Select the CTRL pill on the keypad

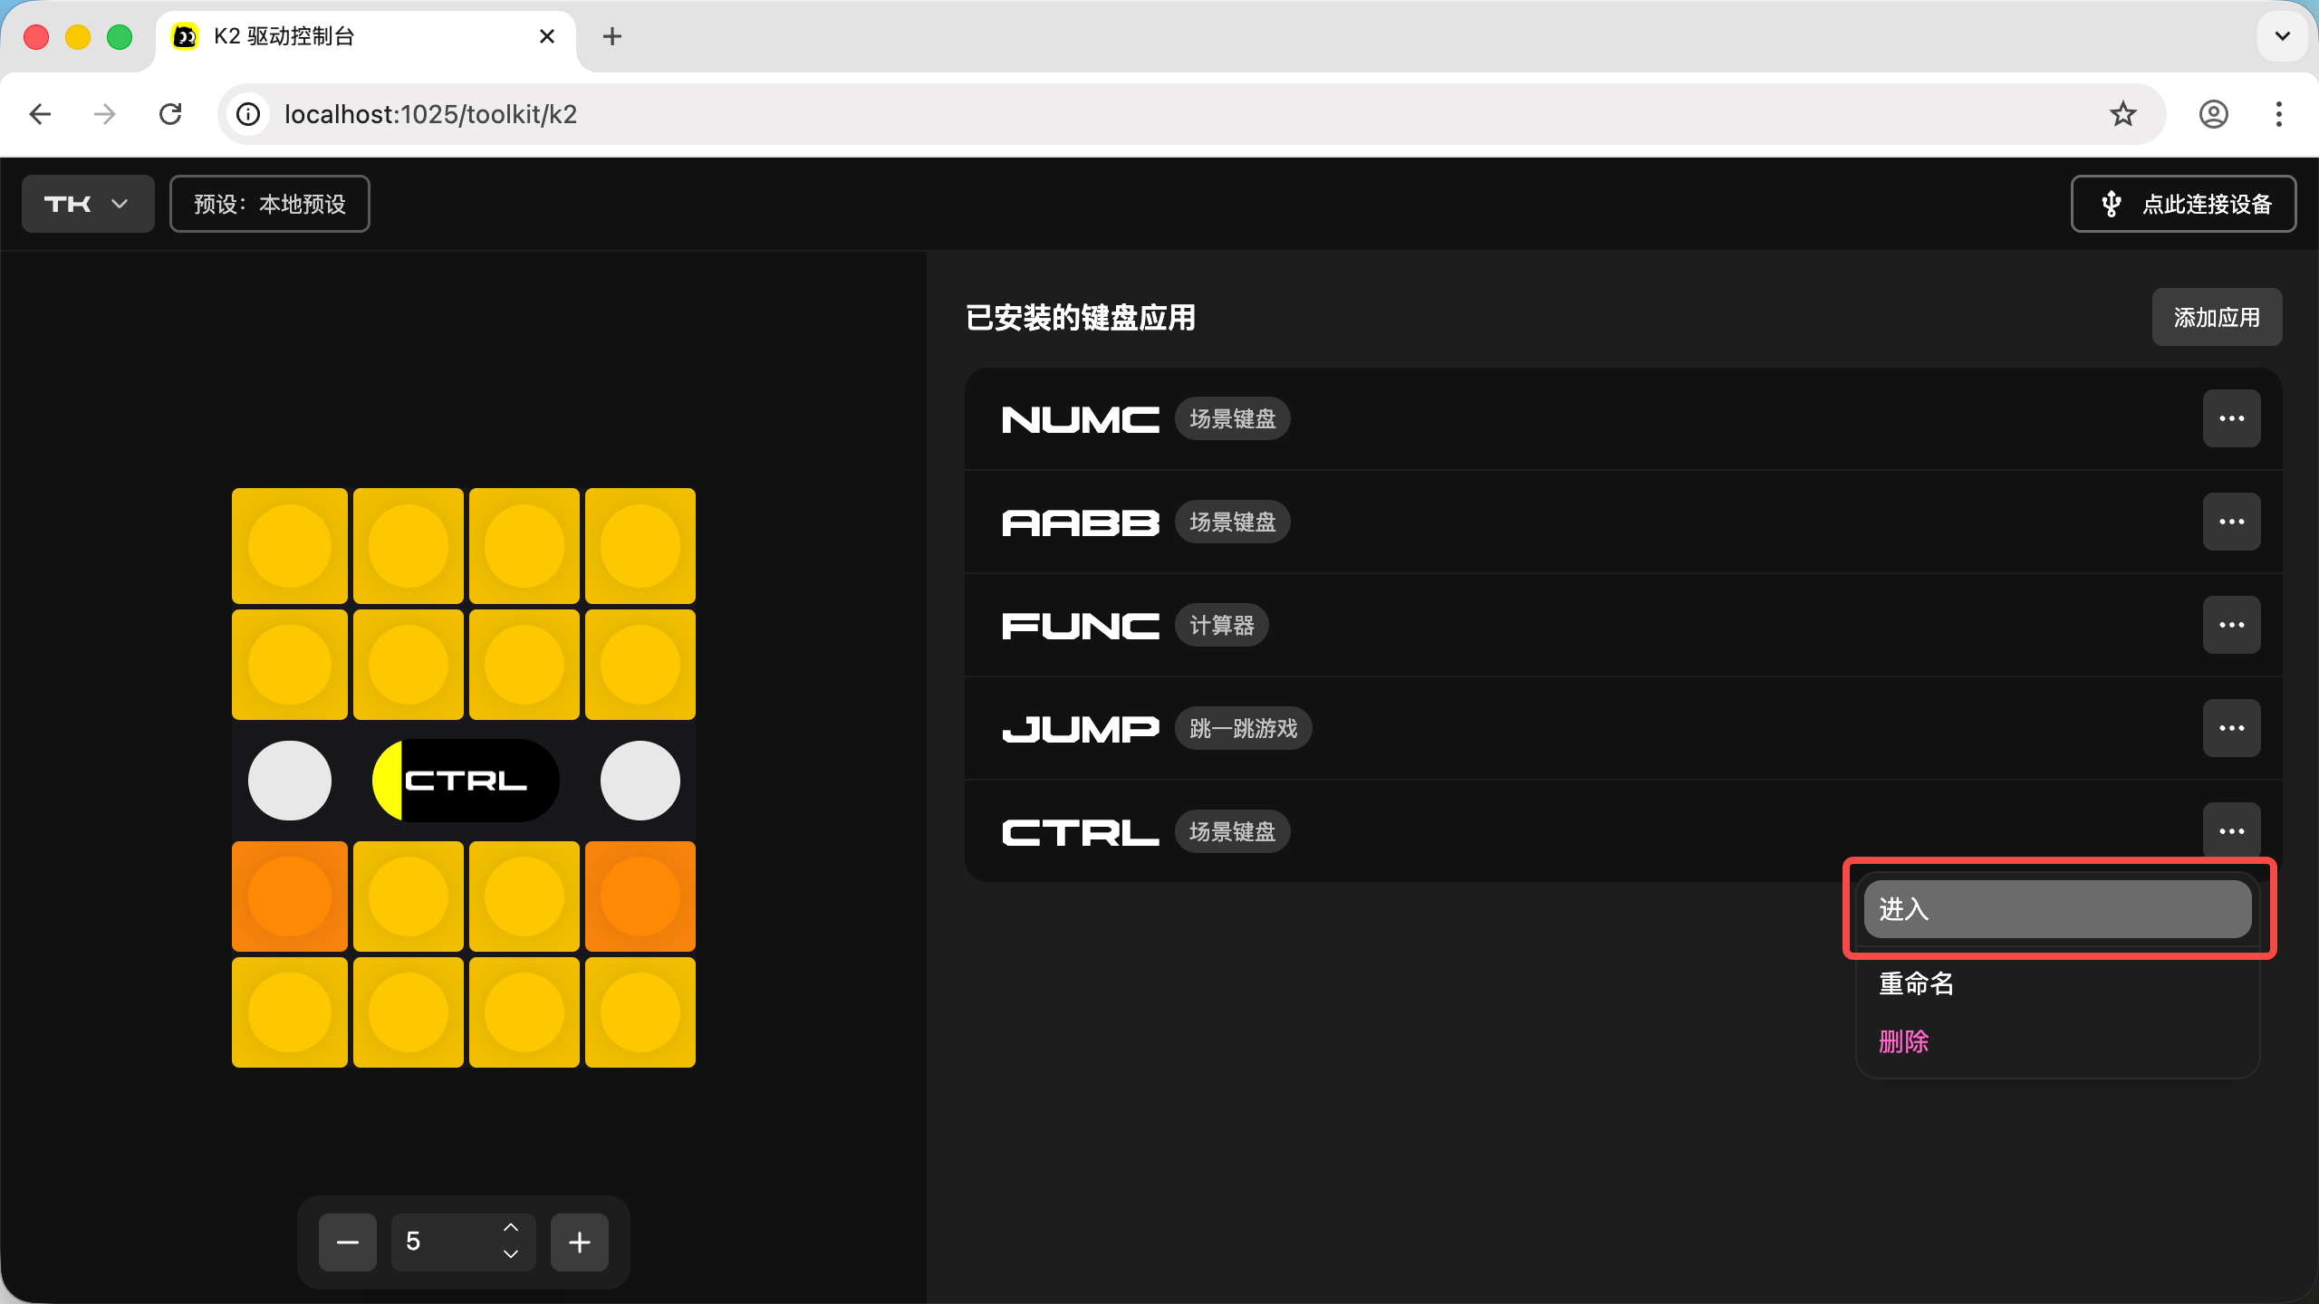(x=466, y=781)
